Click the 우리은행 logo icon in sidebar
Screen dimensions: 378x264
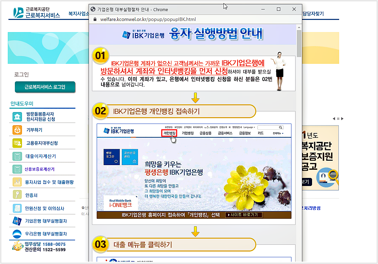(x=17, y=234)
